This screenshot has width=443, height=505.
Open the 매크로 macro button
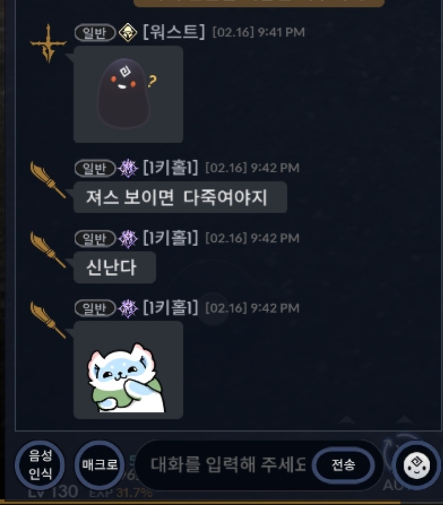point(99,465)
